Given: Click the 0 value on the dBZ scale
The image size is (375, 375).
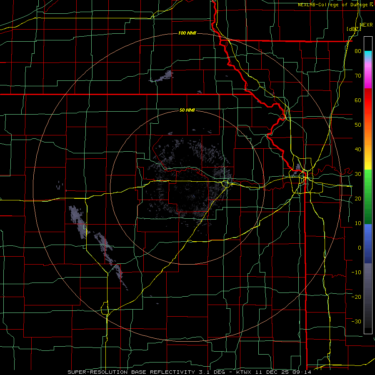Looking at the screenshot, I should pyautogui.click(x=360, y=248).
